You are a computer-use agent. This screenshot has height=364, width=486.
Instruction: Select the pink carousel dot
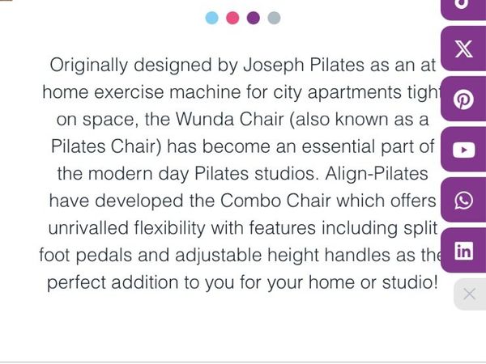[x=232, y=18]
